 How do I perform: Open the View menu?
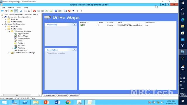(19, 8)
